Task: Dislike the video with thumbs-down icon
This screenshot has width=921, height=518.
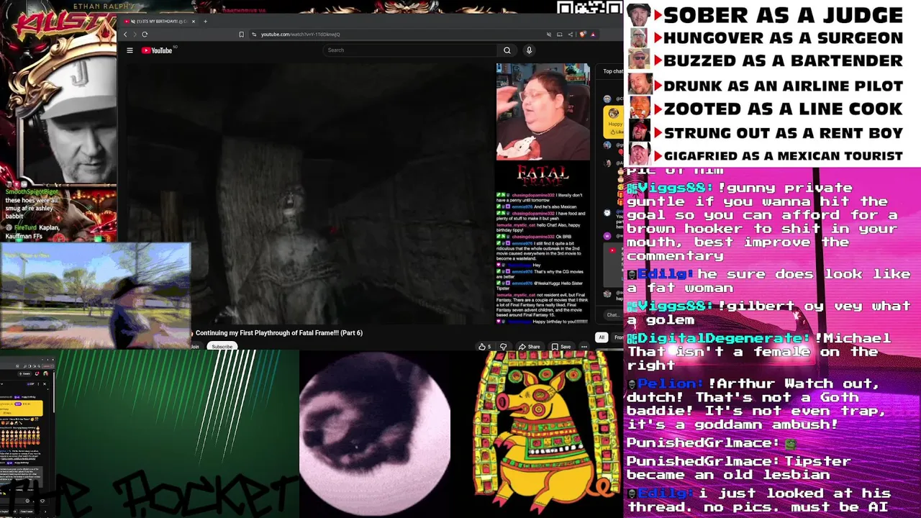Action: [503, 347]
